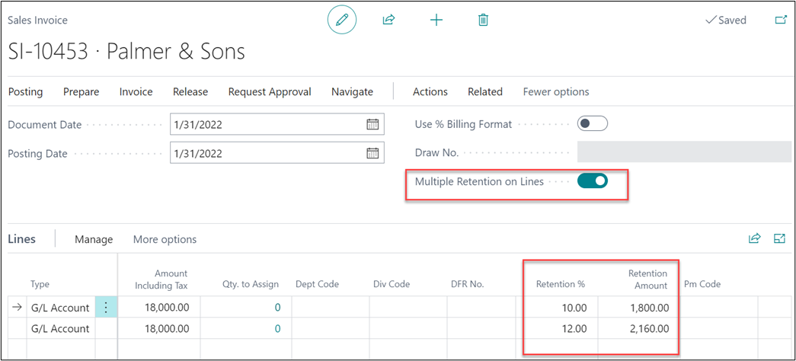Viewport: 796px width, 361px height.
Task: Disable Multiple Retention on Lines toggle
Action: pyautogui.click(x=592, y=181)
